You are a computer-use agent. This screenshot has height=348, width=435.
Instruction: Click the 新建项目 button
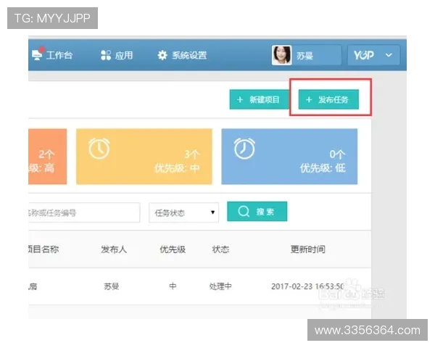(x=259, y=99)
